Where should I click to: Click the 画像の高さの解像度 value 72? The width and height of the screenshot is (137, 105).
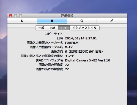coord(67,69)
